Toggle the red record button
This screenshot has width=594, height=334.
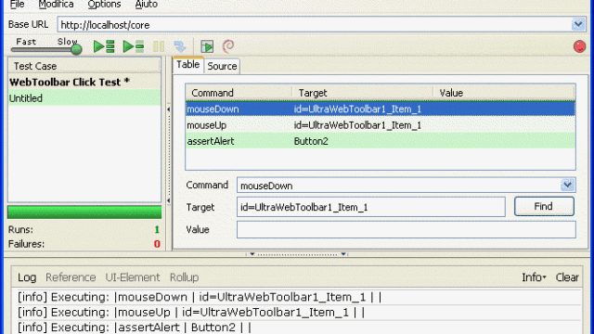(x=579, y=46)
